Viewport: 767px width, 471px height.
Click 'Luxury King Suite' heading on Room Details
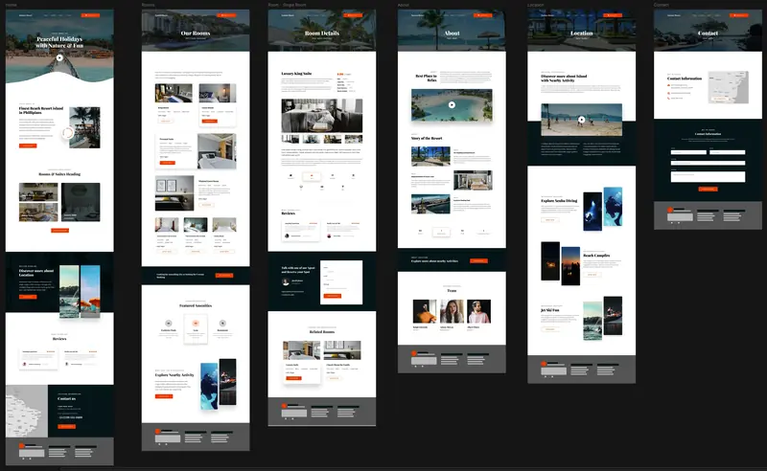(296, 74)
